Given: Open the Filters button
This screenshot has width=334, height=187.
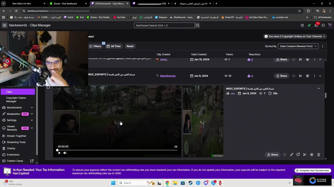Looking at the screenshot, I should (95, 46).
